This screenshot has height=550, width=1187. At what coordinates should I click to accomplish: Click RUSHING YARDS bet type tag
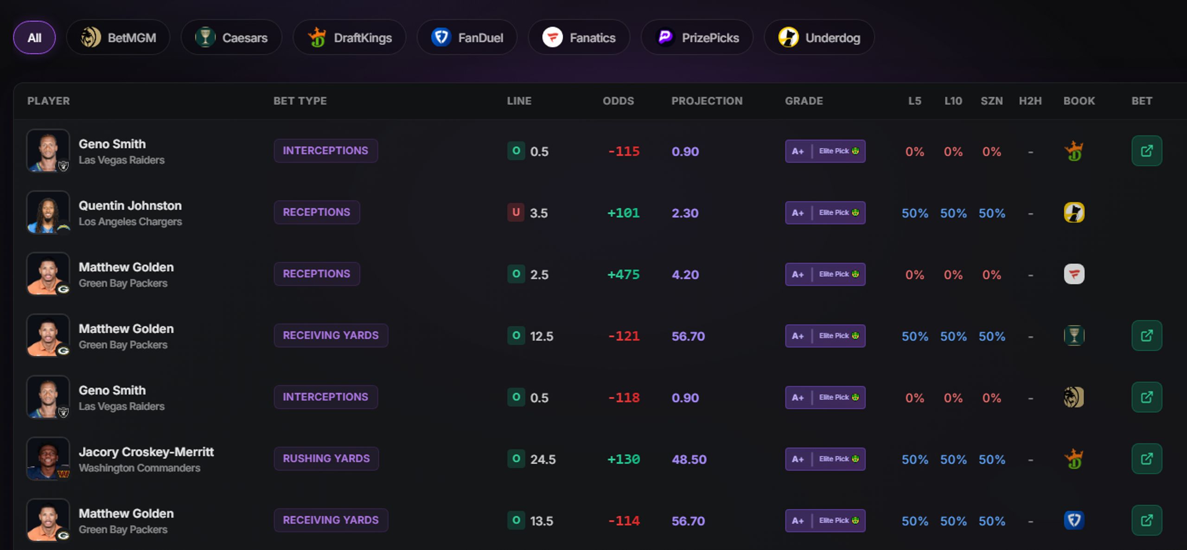click(326, 459)
